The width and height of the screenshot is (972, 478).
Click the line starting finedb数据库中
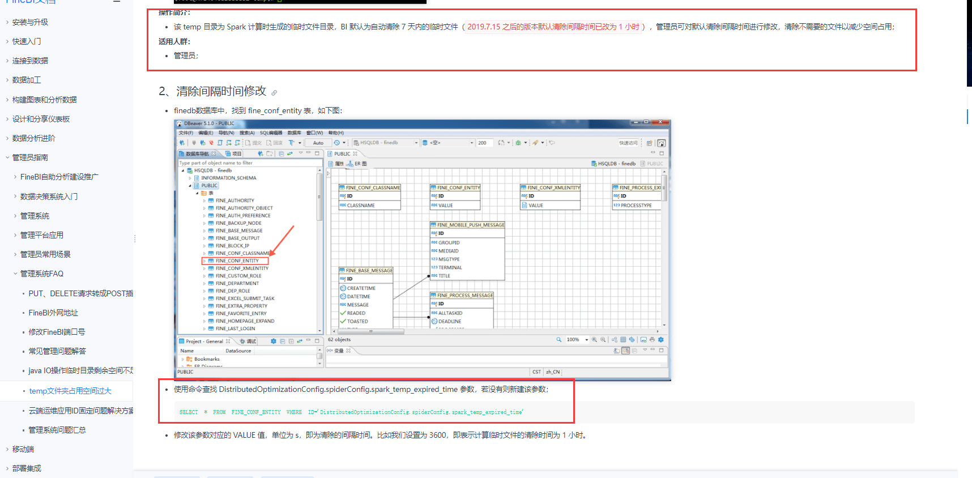coord(258,110)
